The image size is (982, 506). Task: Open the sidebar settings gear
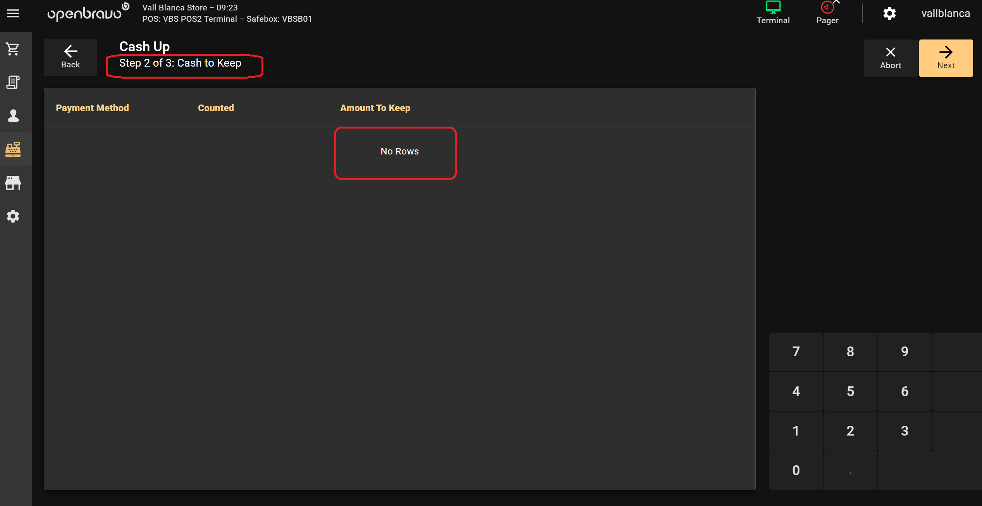(x=13, y=216)
